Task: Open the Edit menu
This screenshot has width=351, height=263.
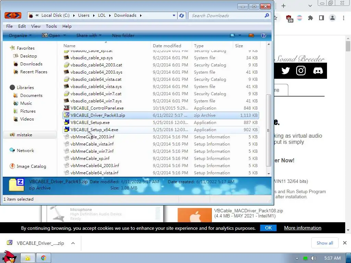Action: [22, 26]
